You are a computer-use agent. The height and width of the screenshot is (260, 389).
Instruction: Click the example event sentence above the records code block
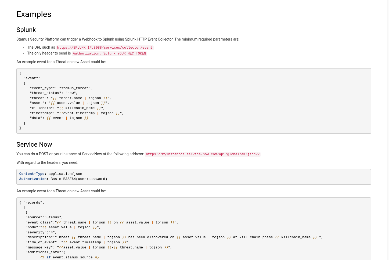coord(61,191)
